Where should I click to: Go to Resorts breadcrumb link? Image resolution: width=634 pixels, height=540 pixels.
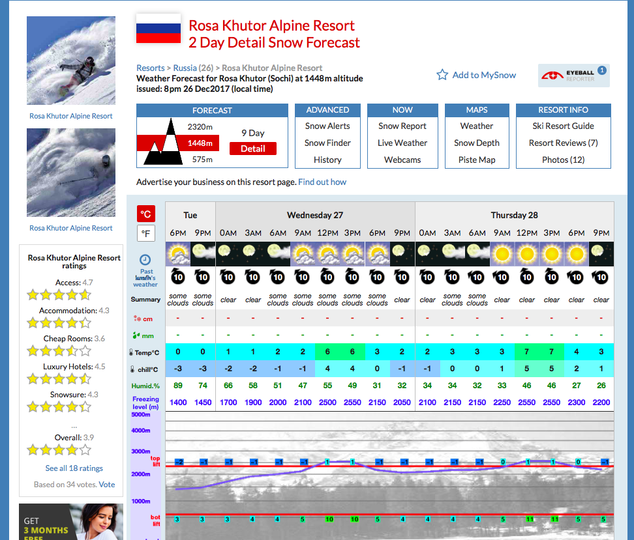click(151, 68)
